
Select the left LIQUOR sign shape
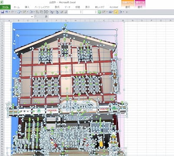(52, 110)
